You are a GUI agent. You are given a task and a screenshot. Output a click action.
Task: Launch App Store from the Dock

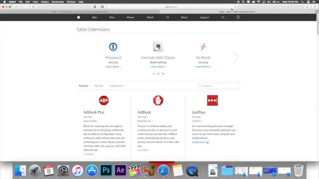(92, 170)
